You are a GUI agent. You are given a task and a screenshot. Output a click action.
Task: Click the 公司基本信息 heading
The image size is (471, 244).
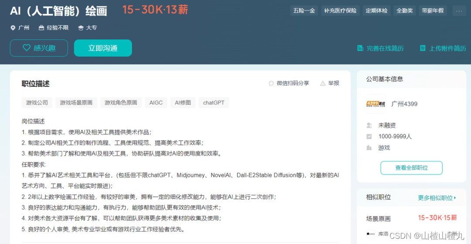[x=385, y=79]
